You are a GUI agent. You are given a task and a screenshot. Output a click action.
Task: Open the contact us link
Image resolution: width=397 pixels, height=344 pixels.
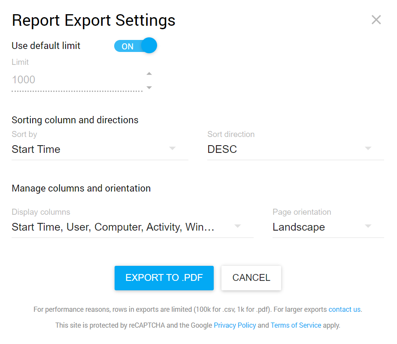click(345, 309)
